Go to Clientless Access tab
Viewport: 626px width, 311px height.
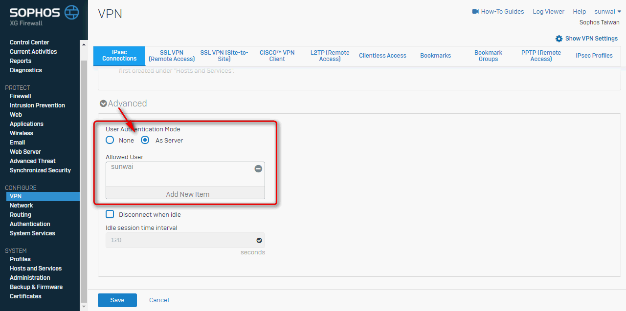pyautogui.click(x=382, y=56)
